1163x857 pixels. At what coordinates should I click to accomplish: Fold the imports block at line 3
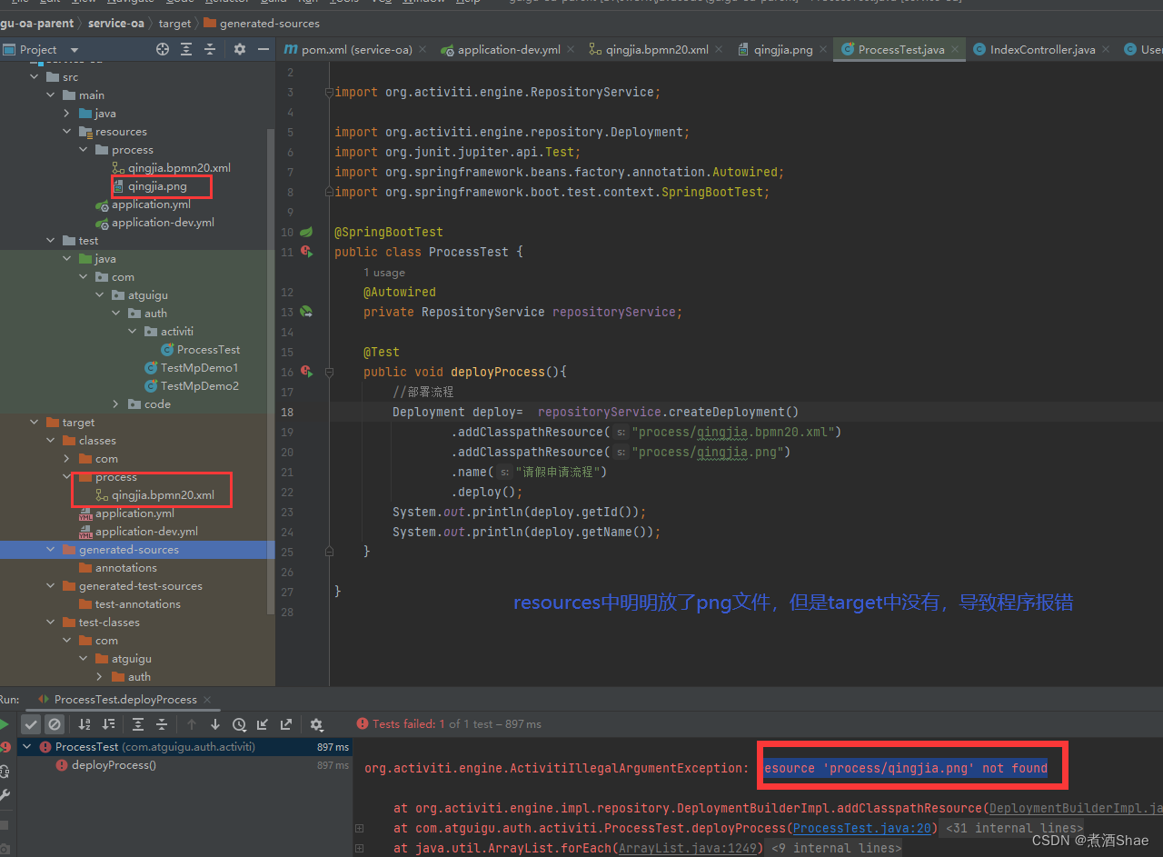coord(327,92)
